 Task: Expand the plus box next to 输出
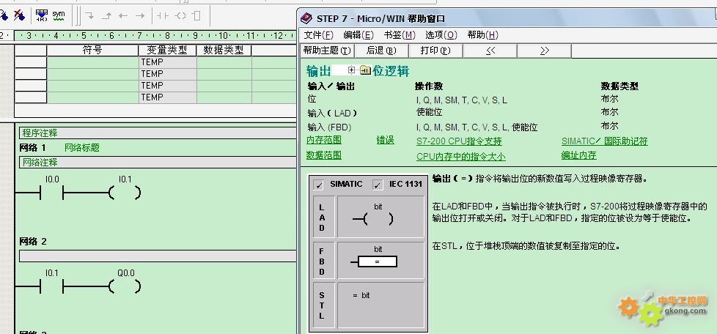351,70
